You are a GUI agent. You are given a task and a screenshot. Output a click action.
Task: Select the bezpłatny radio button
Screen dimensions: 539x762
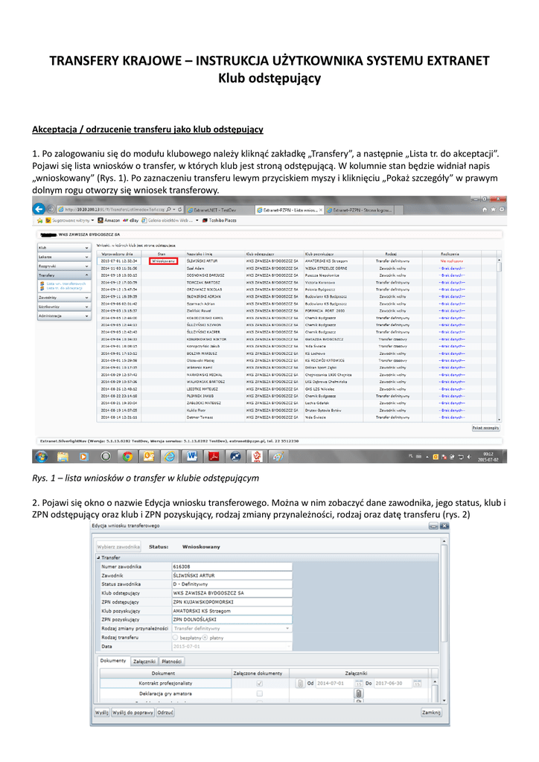(x=175, y=637)
